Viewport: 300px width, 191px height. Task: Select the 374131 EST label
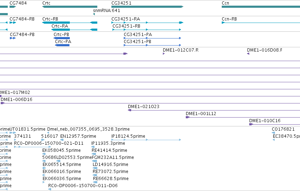pyautogui.click(x=22, y=136)
